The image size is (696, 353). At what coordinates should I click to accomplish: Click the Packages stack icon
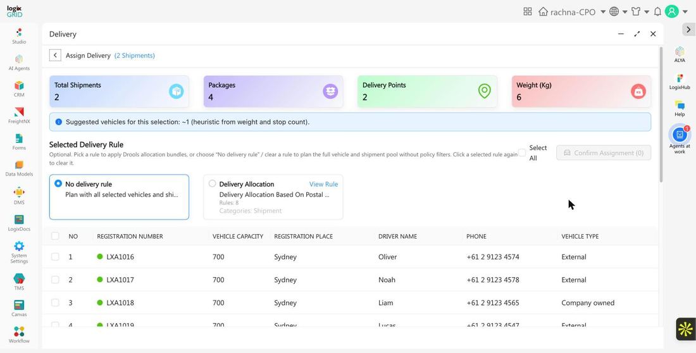(330, 92)
